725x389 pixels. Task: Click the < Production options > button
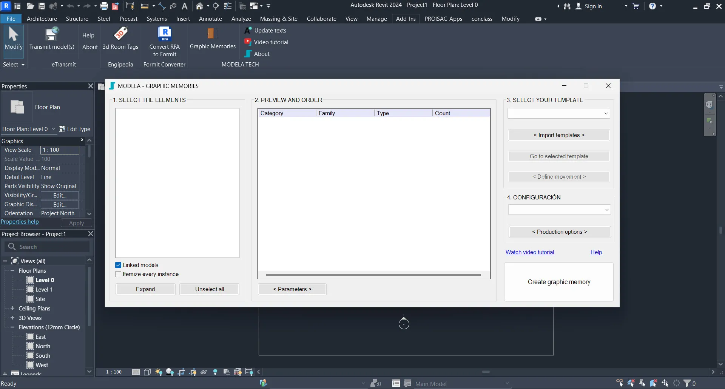(560, 232)
